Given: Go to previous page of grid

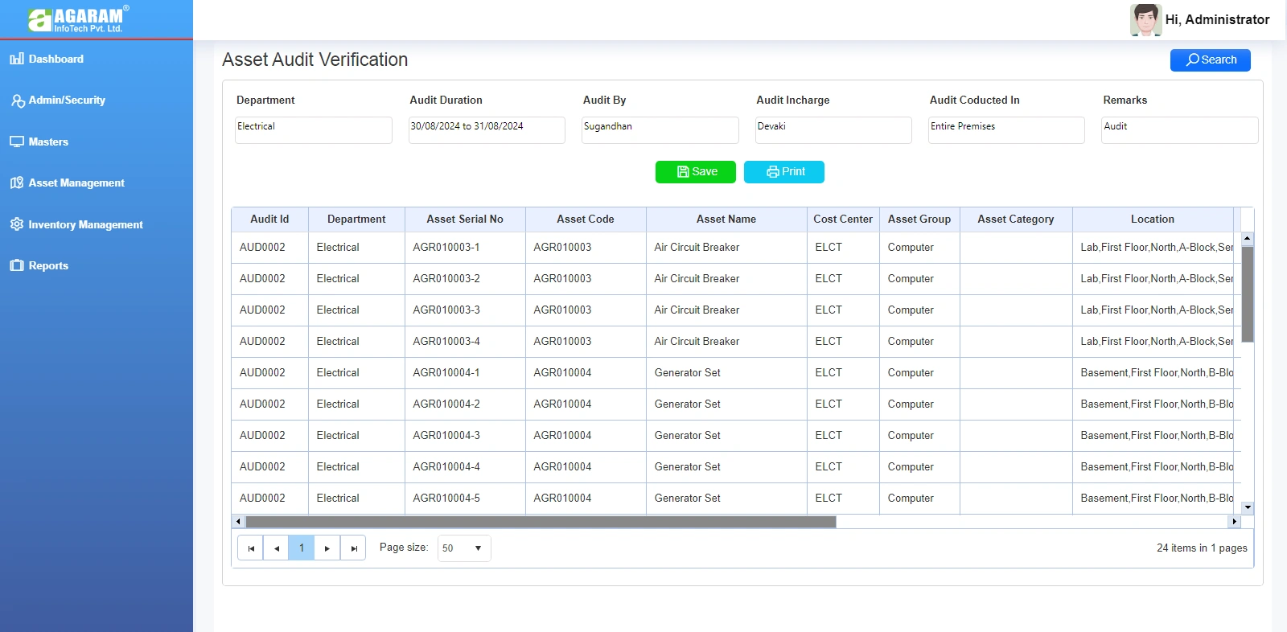Looking at the screenshot, I should point(276,548).
